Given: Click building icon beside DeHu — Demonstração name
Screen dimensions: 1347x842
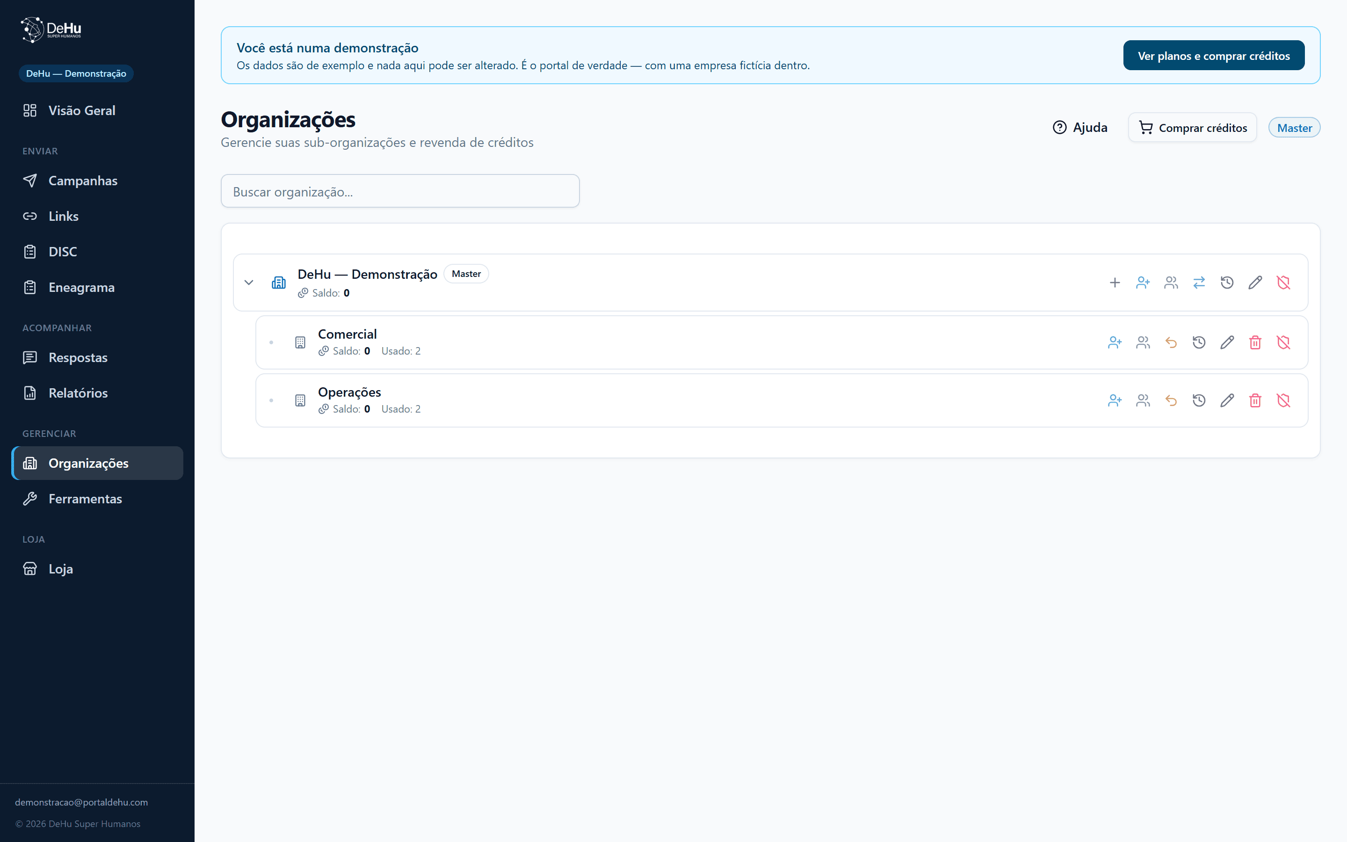Looking at the screenshot, I should [278, 283].
